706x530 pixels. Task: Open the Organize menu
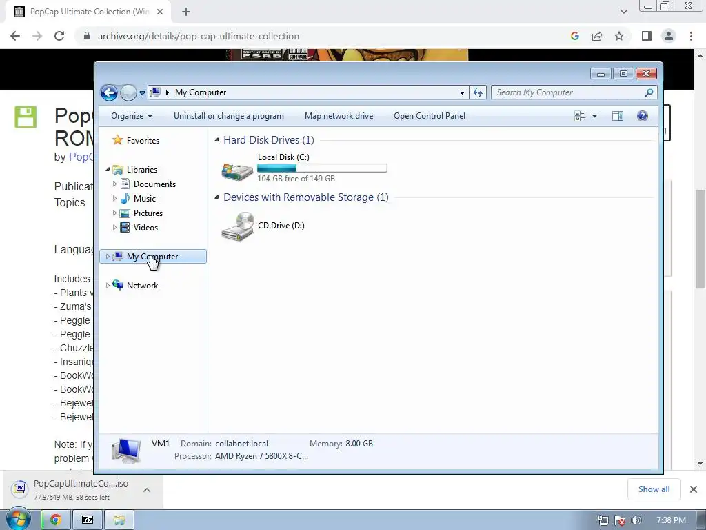132,116
